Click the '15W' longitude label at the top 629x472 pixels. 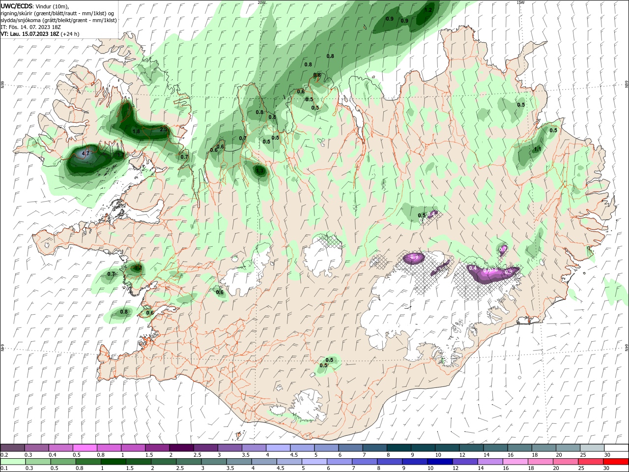click(520, 2)
